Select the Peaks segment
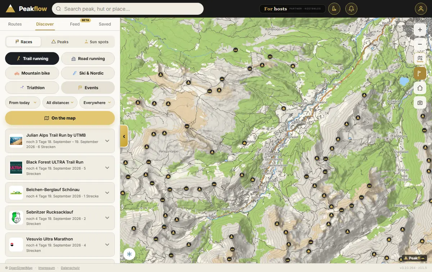432x272 pixels. (x=60, y=42)
